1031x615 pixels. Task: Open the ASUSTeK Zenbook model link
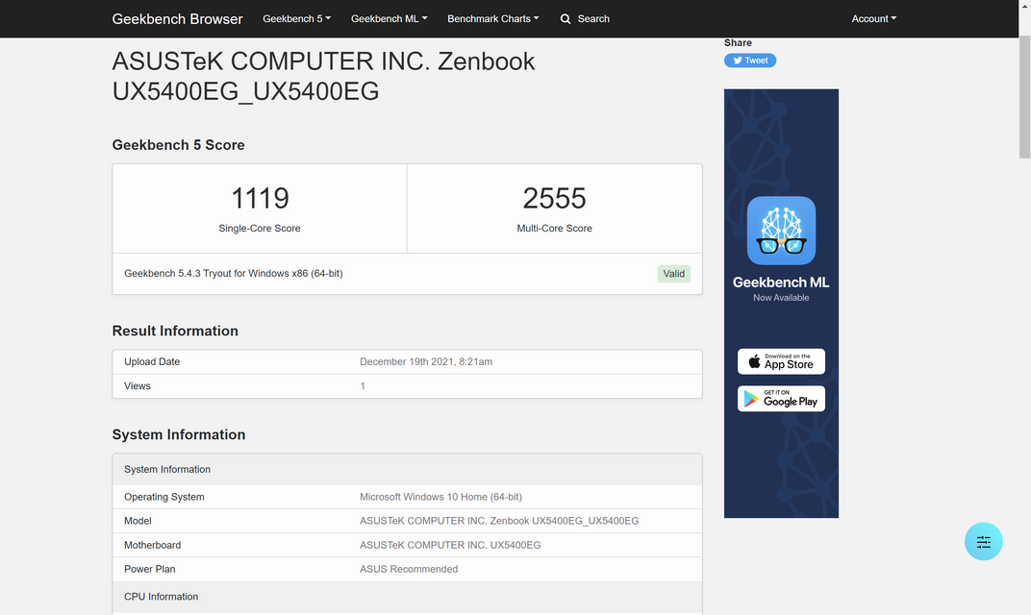[499, 521]
